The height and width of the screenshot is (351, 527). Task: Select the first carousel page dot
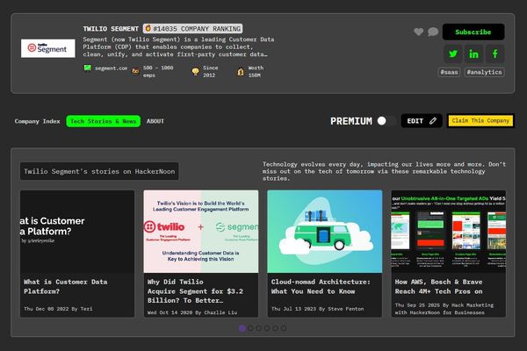pos(242,328)
